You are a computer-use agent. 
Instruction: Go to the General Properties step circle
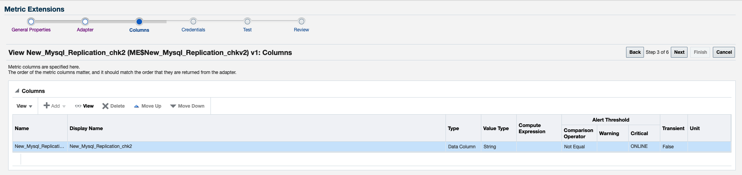tap(31, 22)
